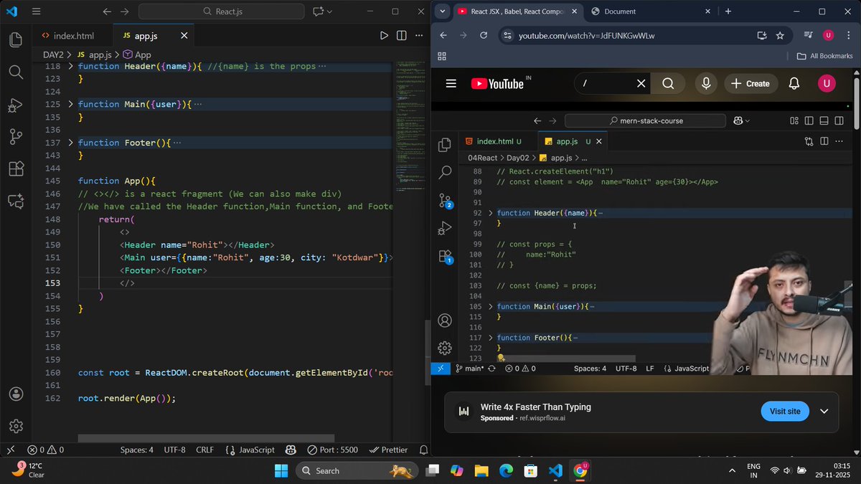Viewport: 861px width, 484px height.
Task: Open YouTube notifications bell
Action: 794,83
